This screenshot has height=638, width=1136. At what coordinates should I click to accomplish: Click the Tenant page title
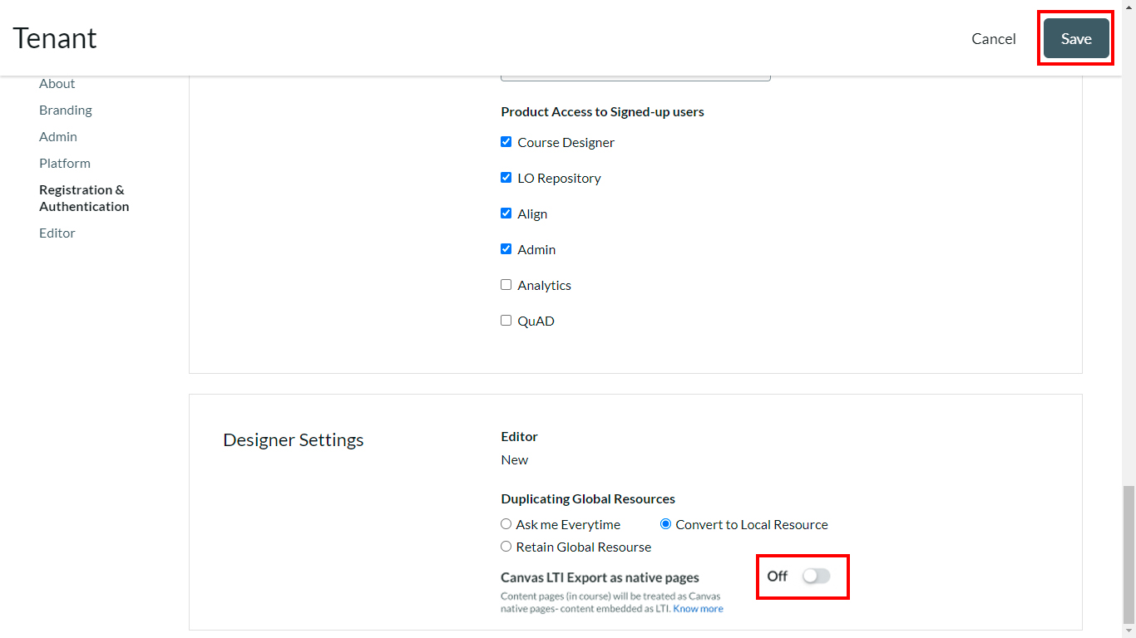(x=55, y=38)
